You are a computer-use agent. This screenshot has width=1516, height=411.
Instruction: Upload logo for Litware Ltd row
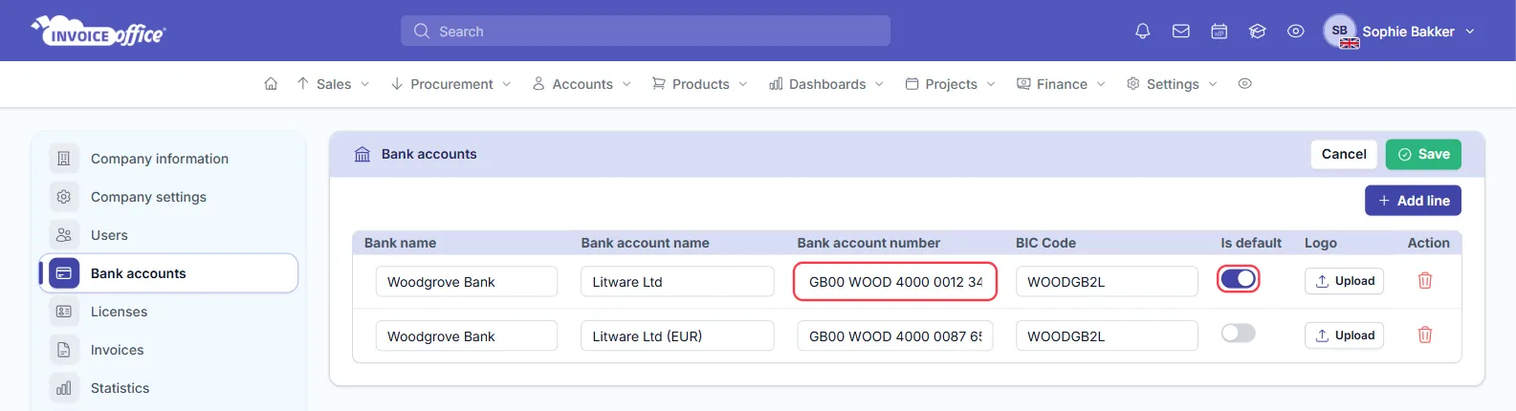pos(1344,281)
